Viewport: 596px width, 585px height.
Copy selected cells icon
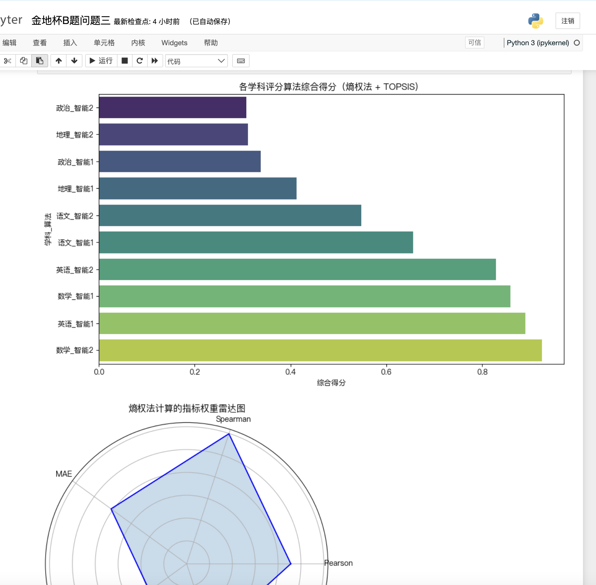(24, 61)
